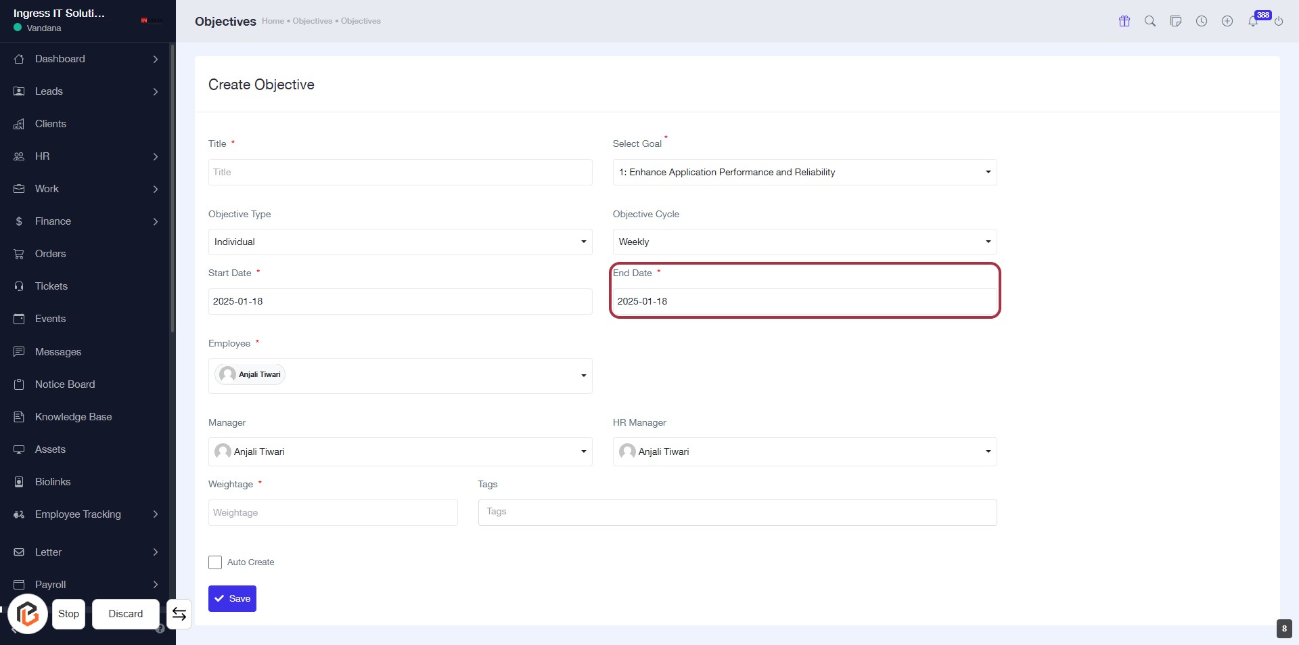Click the Home breadcrumb link
1299x645 pixels.
[x=273, y=21]
